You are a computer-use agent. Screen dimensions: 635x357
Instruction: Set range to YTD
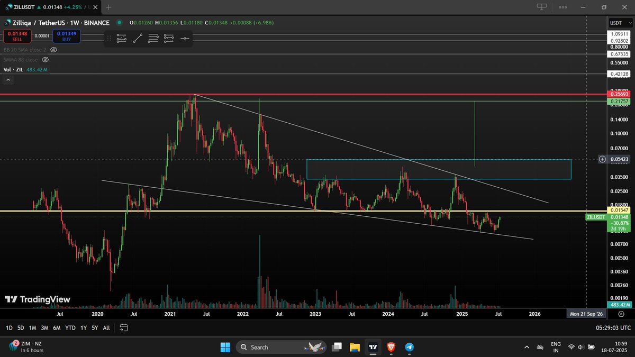pyautogui.click(x=70, y=328)
